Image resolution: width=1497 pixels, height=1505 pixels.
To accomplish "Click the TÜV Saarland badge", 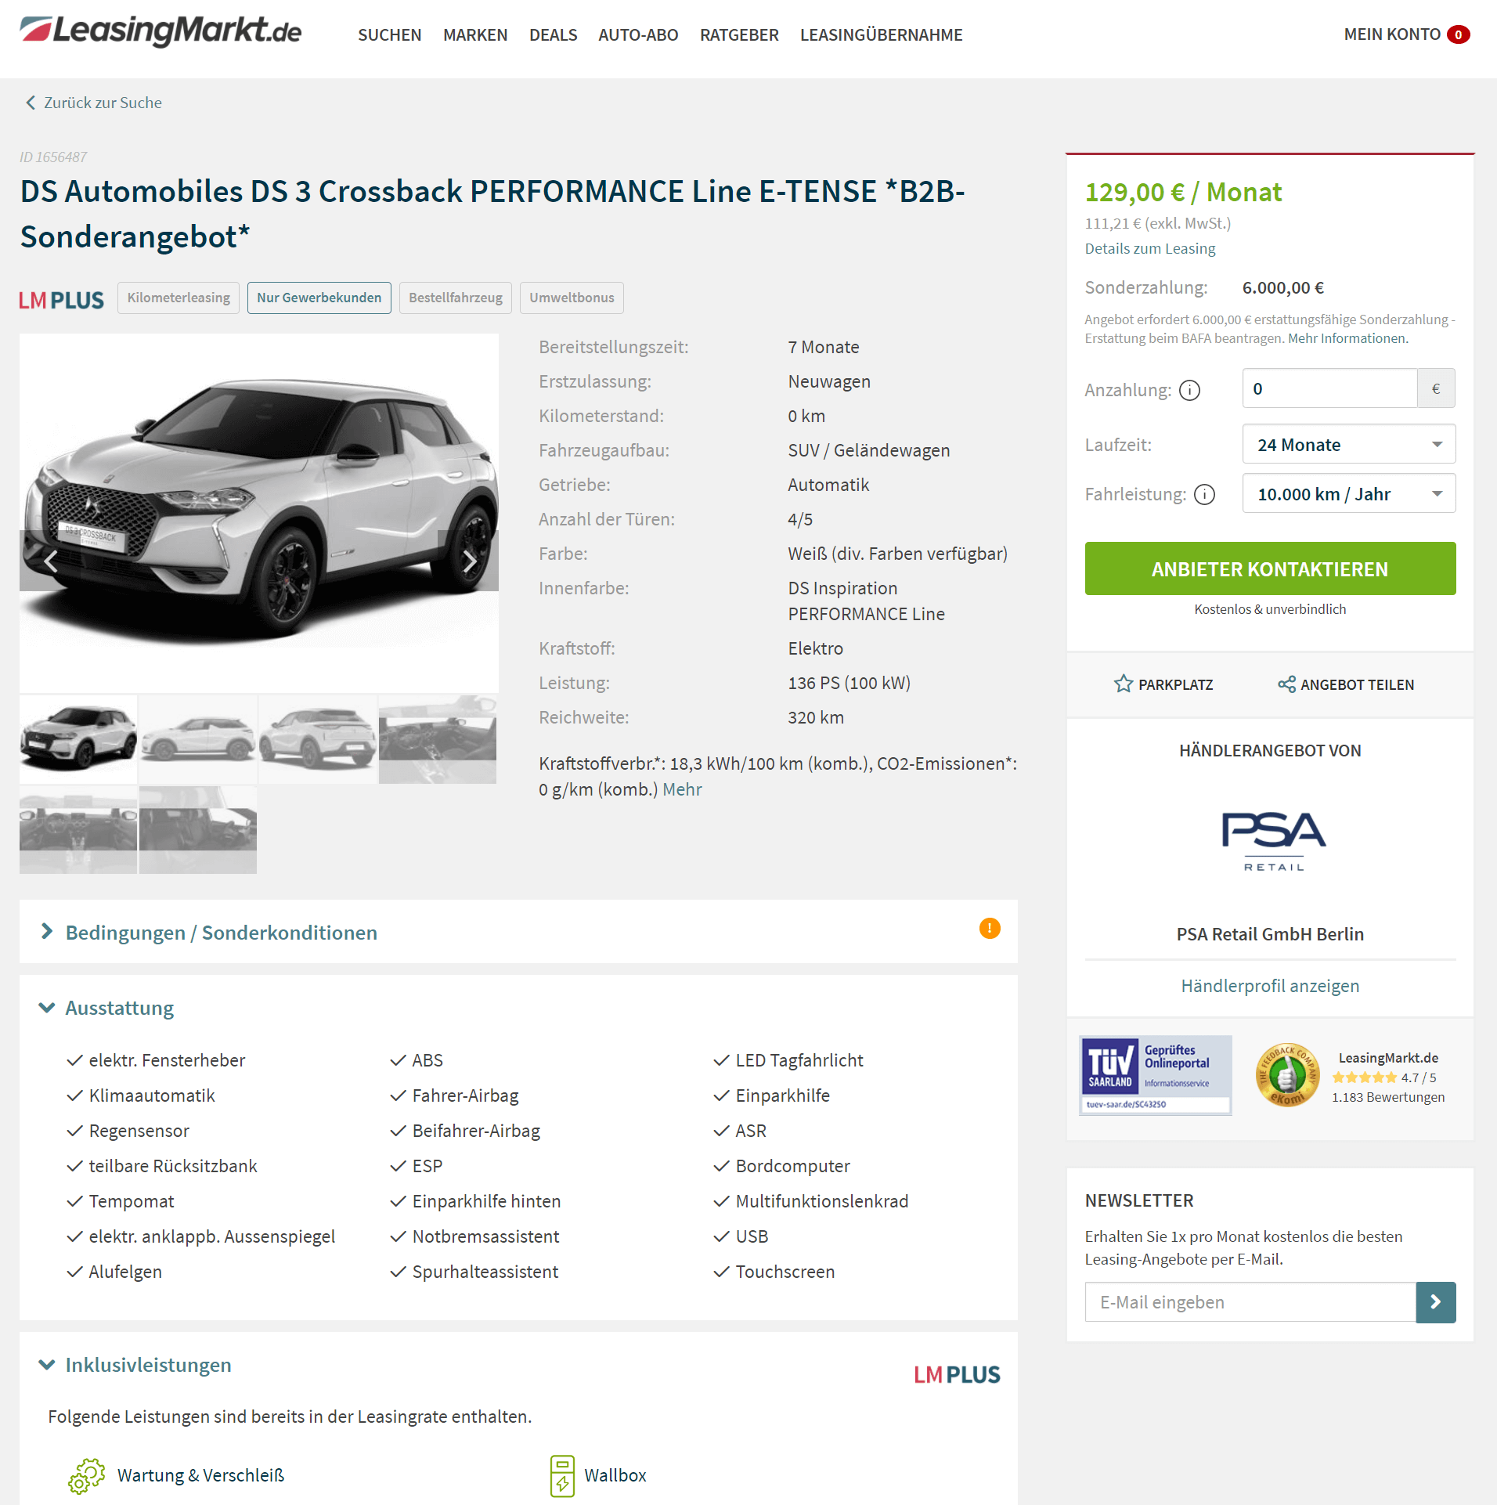I will [x=1156, y=1074].
